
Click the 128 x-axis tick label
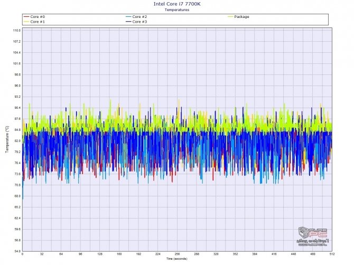100,254
